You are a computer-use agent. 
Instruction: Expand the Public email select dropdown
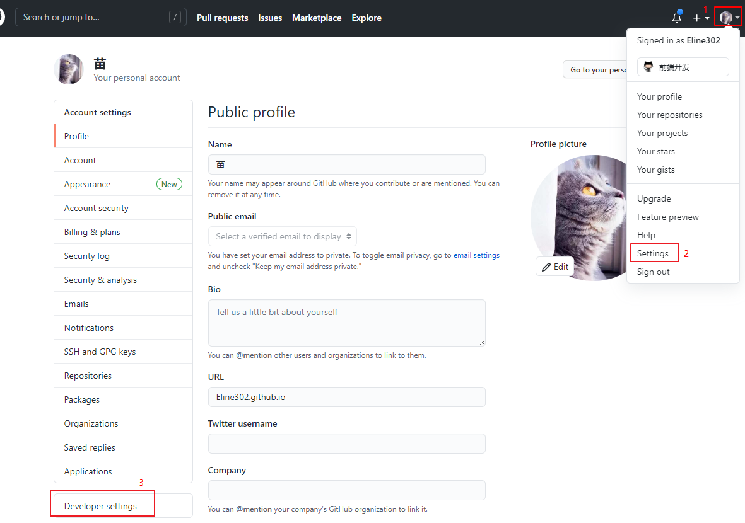point(282,236)
